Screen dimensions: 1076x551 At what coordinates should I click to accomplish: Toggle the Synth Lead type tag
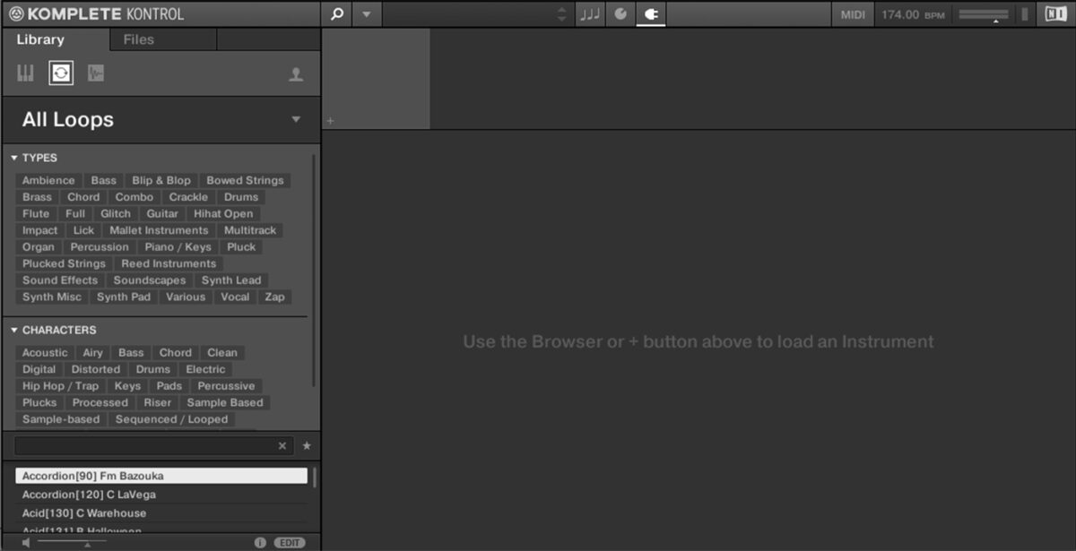point(231,280)
